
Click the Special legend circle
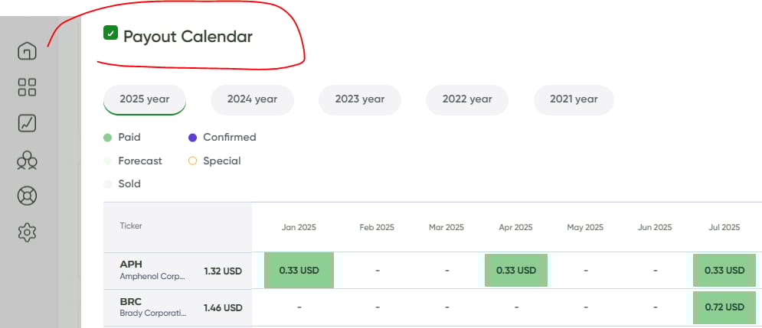pos(192,161)
